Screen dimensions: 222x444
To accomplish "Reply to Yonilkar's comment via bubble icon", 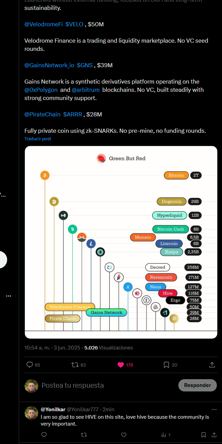I will click(44, 435).
